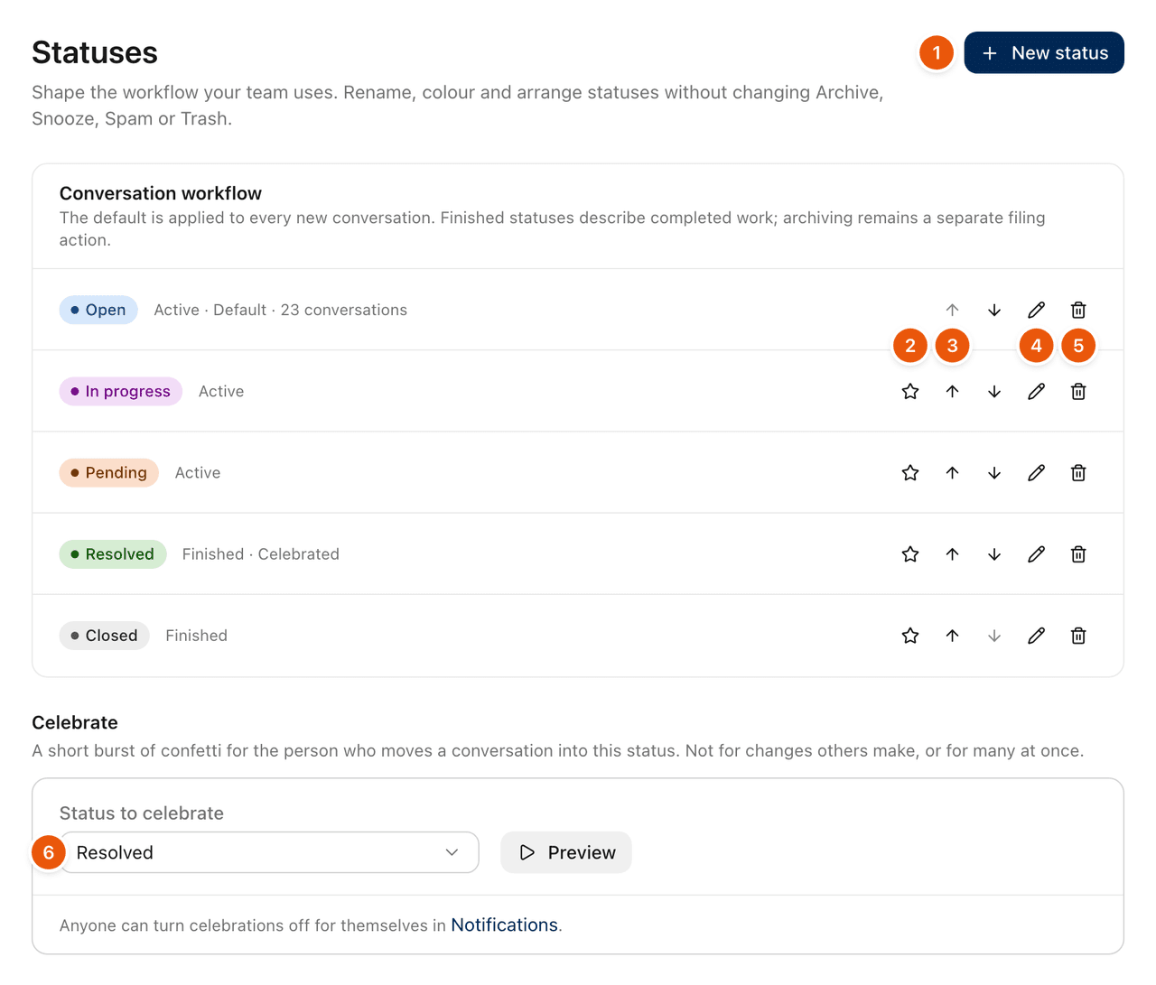This screenshot has height=985, width=1156.
Task: Set In progress as the default status
Action: (x=910, y=391)
